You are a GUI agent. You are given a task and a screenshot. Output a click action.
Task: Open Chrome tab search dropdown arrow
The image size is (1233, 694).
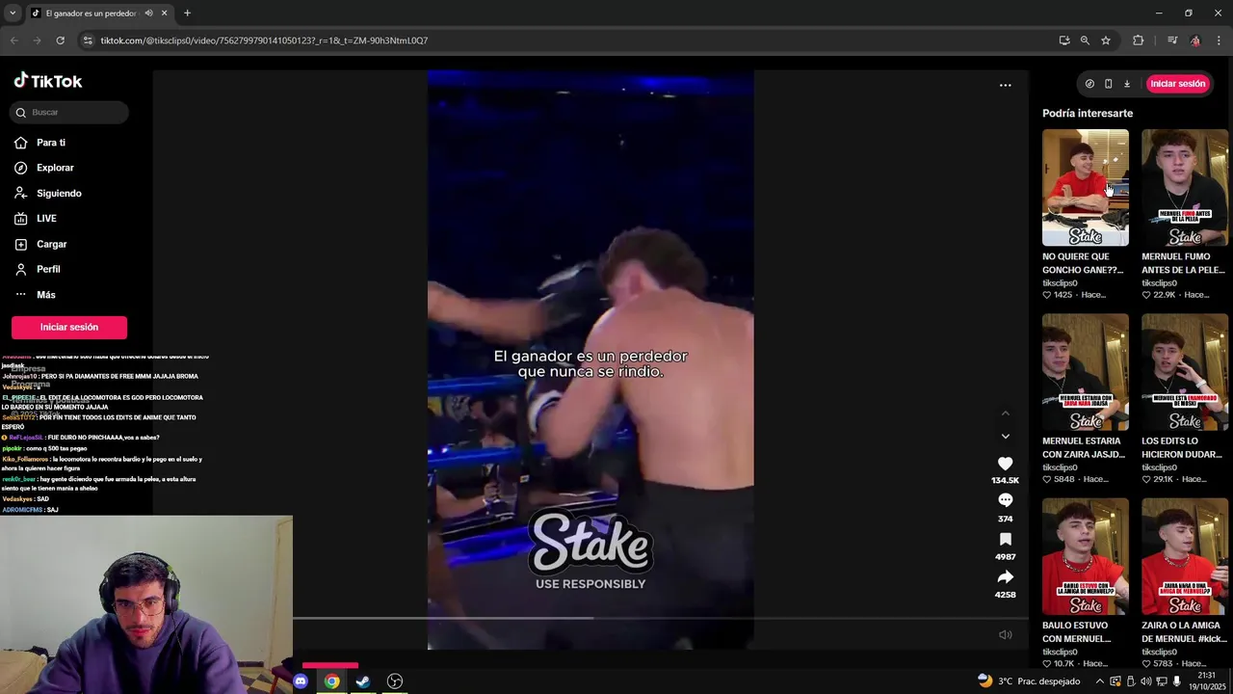(13, 13)
